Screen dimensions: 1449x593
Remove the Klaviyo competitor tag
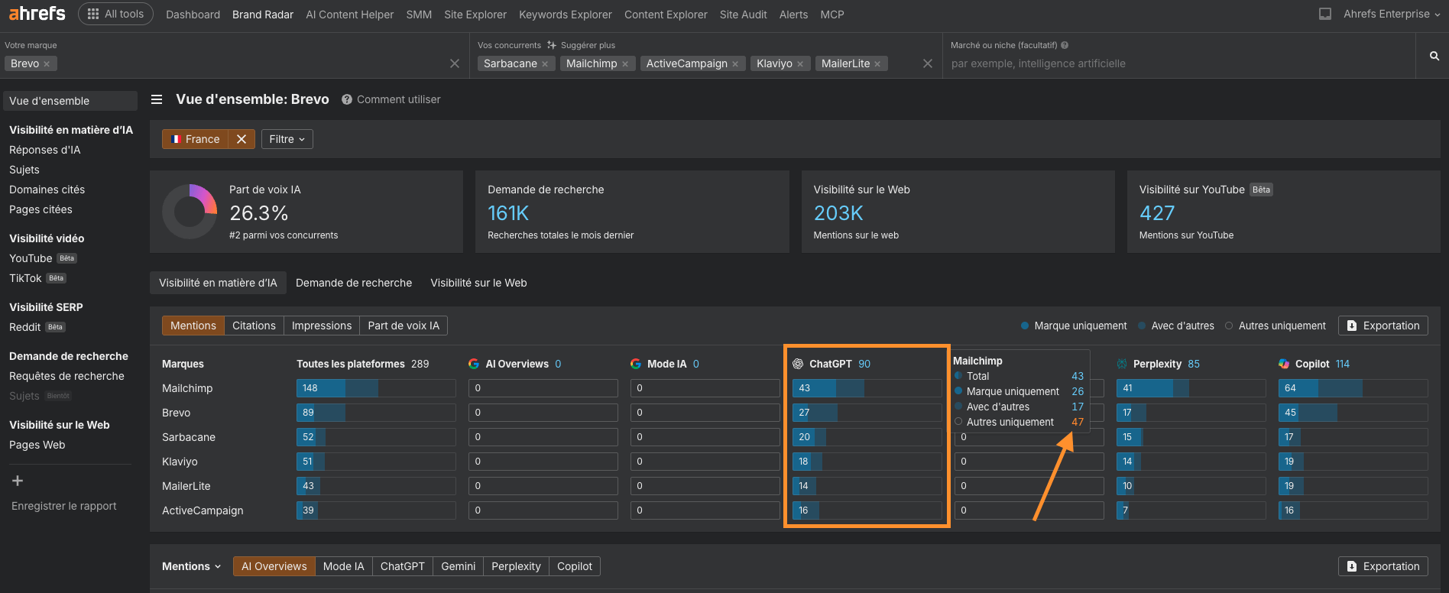point(800,64)
